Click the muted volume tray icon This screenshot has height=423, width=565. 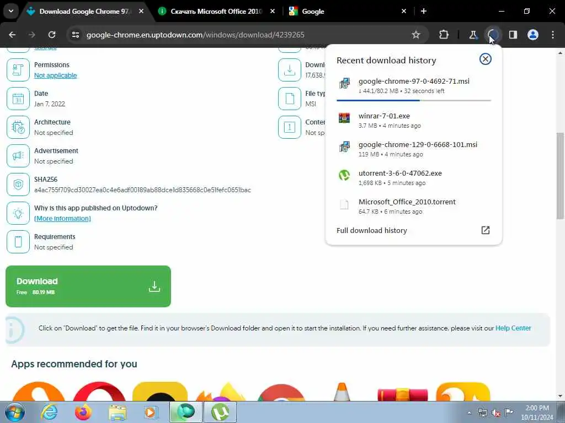(496, 413)
